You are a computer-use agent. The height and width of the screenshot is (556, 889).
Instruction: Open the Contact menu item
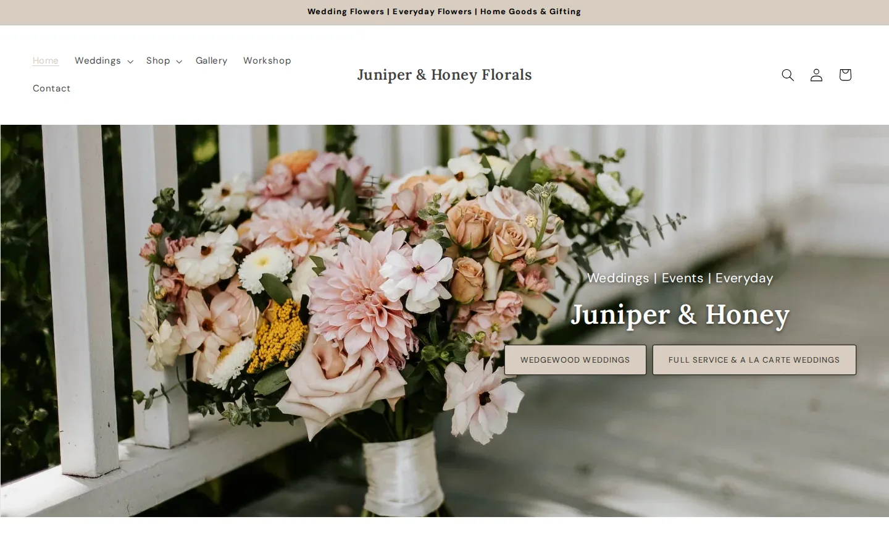click(x=51, y=88)
